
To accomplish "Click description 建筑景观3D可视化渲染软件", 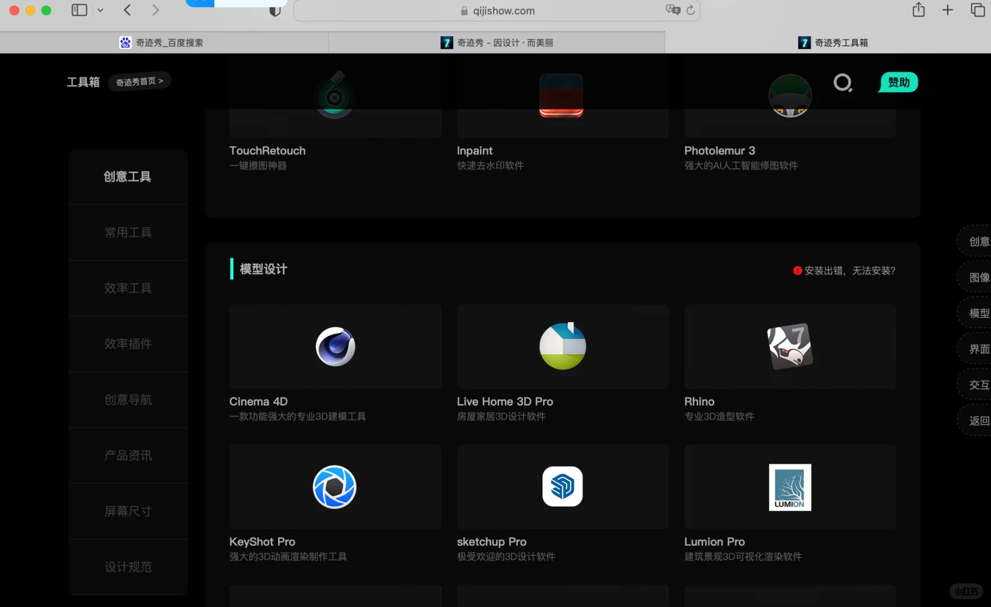I will pyautogui.click(x=743, y=556).
